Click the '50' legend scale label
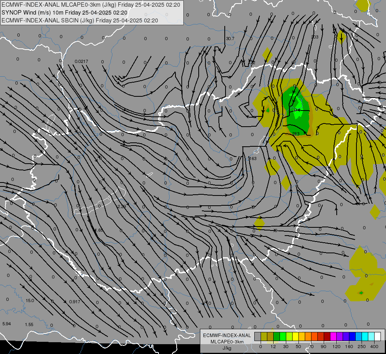This screenshot has width=386, height=354. (298, 347)
